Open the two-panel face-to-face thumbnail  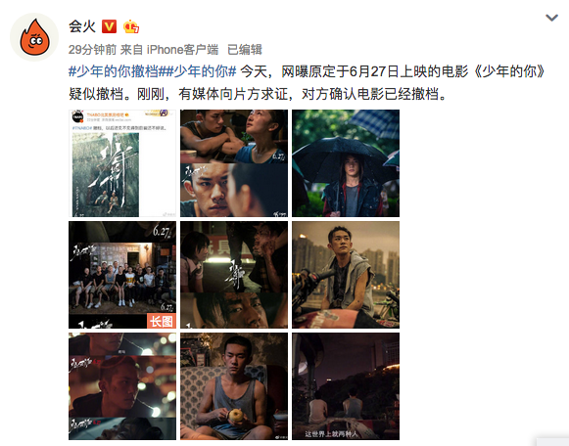pos(234,163)
